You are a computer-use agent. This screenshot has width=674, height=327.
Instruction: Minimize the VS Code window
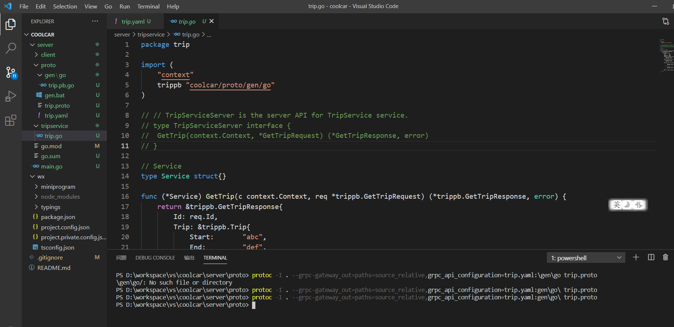[654, 6]
